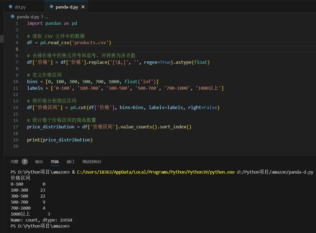Click the comment '# 定义价格区间'
Image resolution: width=316 pixels, height=233 pixels.
(x=44, y=75)
